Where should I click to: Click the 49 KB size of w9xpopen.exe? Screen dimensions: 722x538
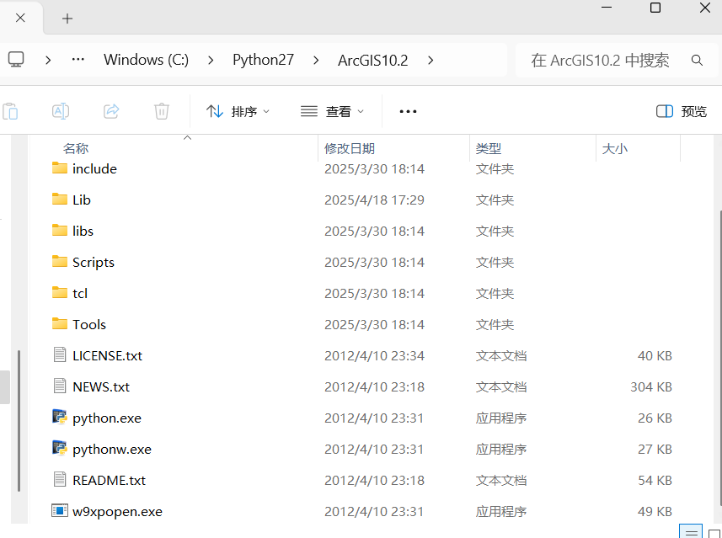[x=655, y=512]
